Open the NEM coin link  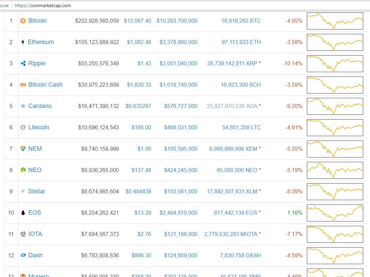(x=35, y=149)
